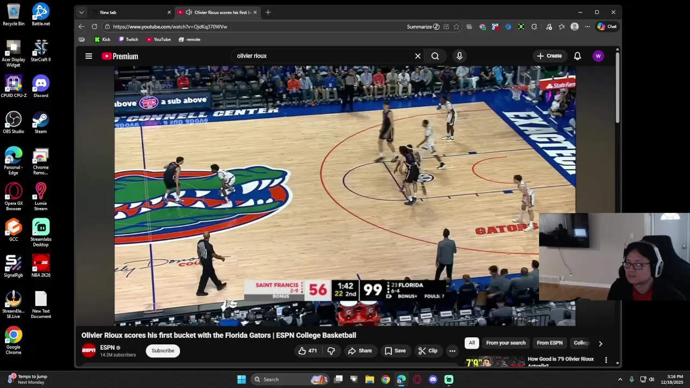Open Twitch bookmark in favorites bar
This screenshot has width=690, height=388.
coord(128,39)
